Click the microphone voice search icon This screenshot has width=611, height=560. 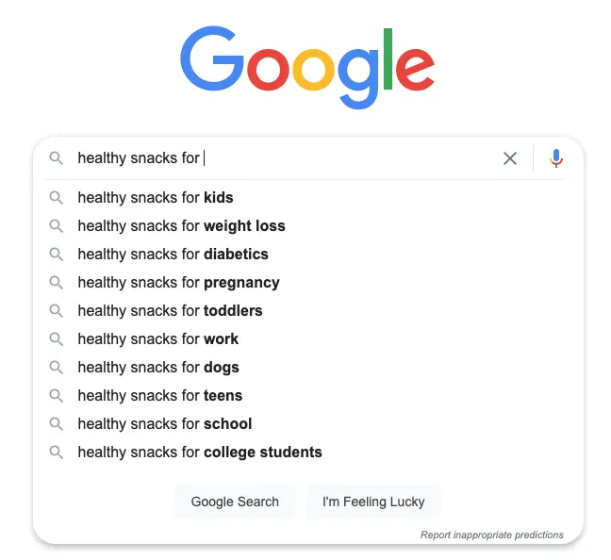click(556, 158)
